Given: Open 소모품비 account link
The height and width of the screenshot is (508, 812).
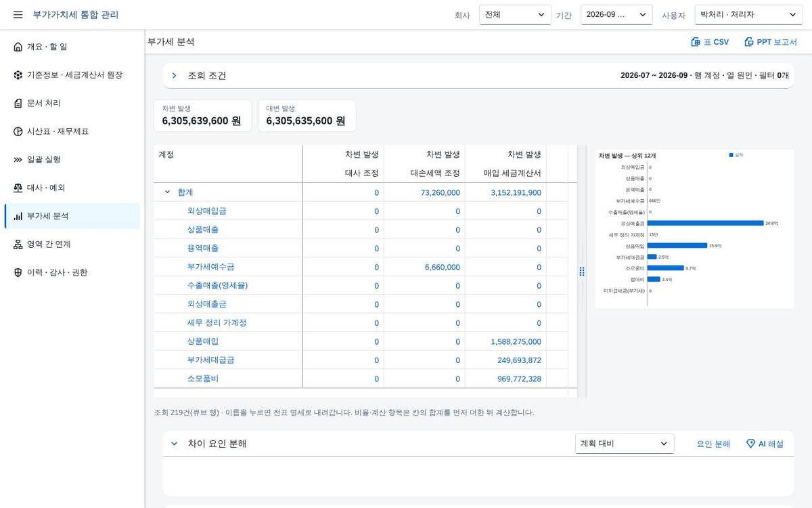Looking at the screenshot, I should [x=203, y=379].
